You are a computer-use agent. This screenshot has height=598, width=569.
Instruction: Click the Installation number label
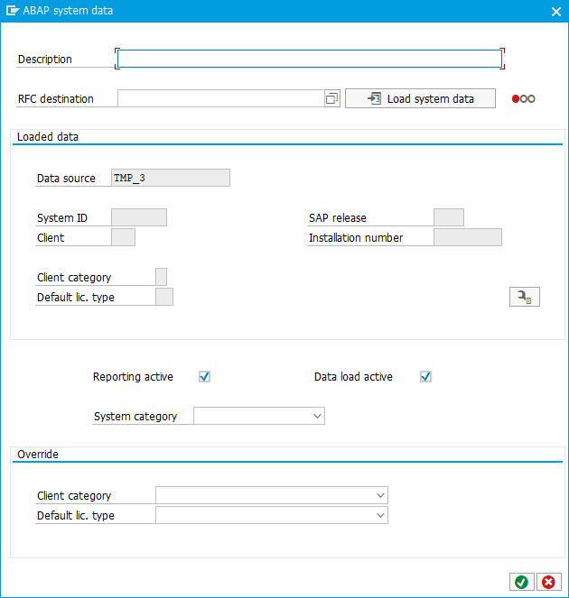pos(356,237)
